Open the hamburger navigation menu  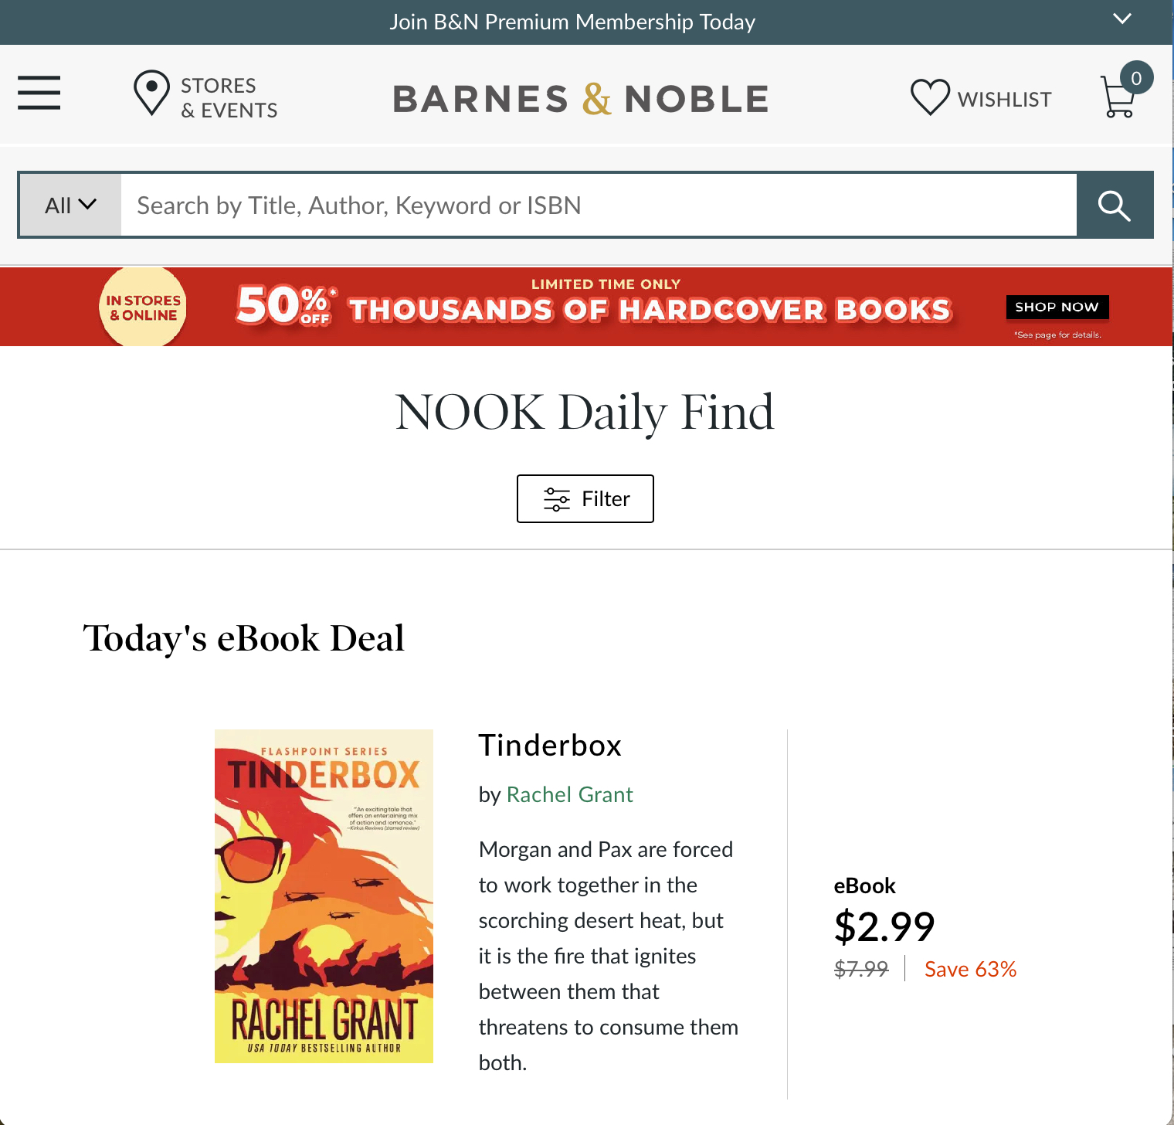click(x=39, y=93)
